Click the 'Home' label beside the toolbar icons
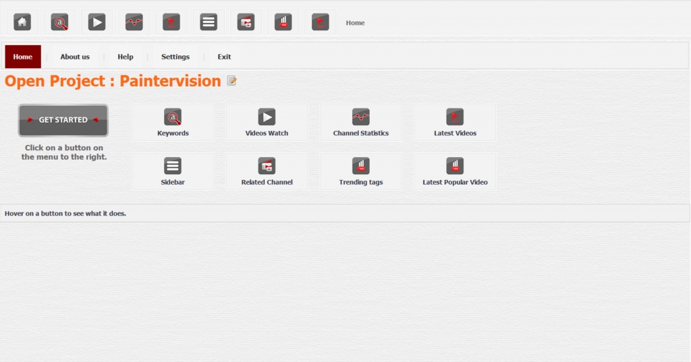Screen dimensions: 691x362 pos(355,23)
